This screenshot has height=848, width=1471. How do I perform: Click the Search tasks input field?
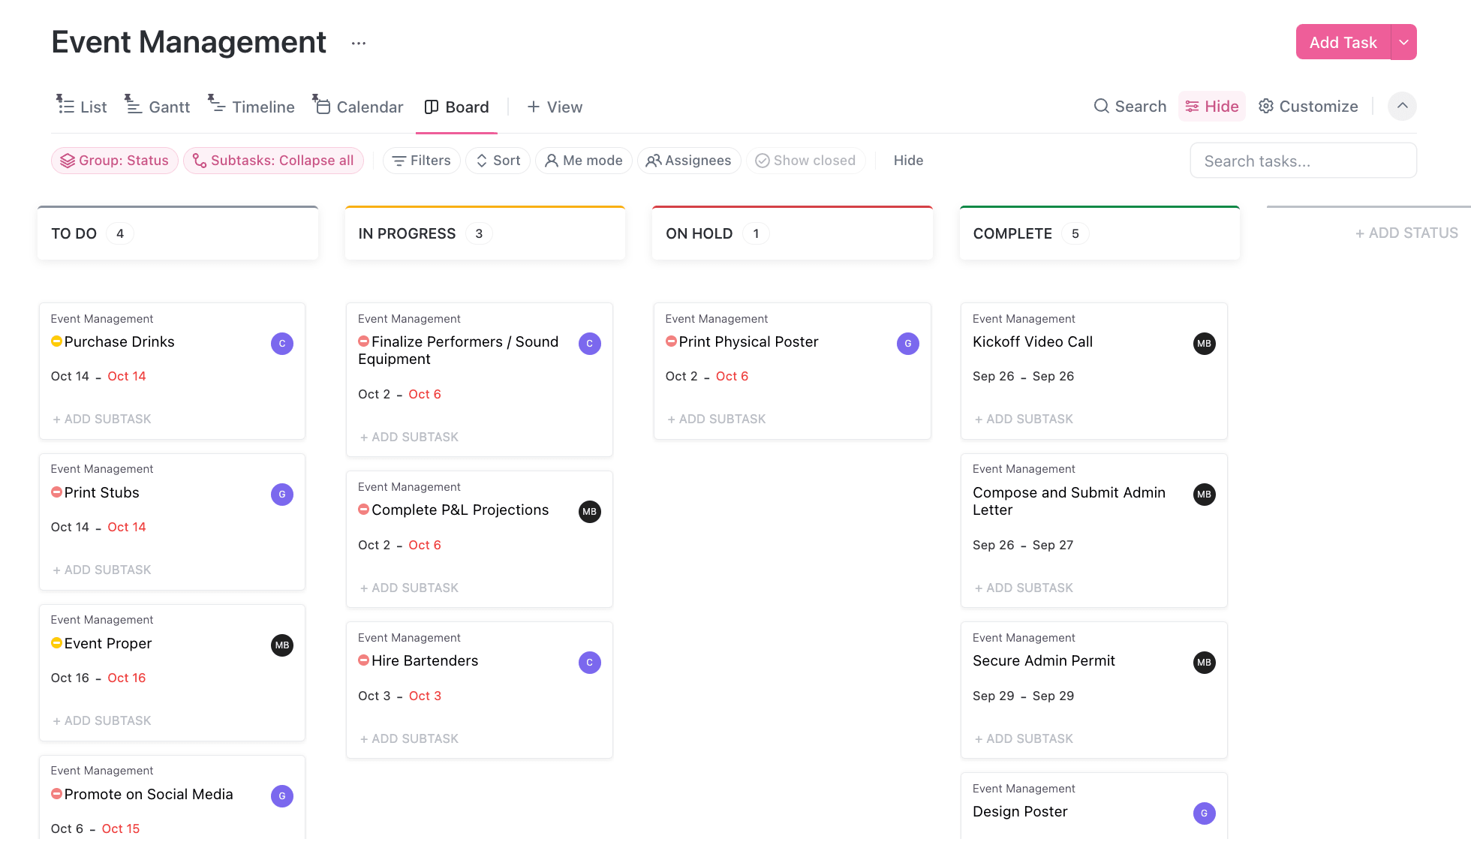click(1304, 160)
